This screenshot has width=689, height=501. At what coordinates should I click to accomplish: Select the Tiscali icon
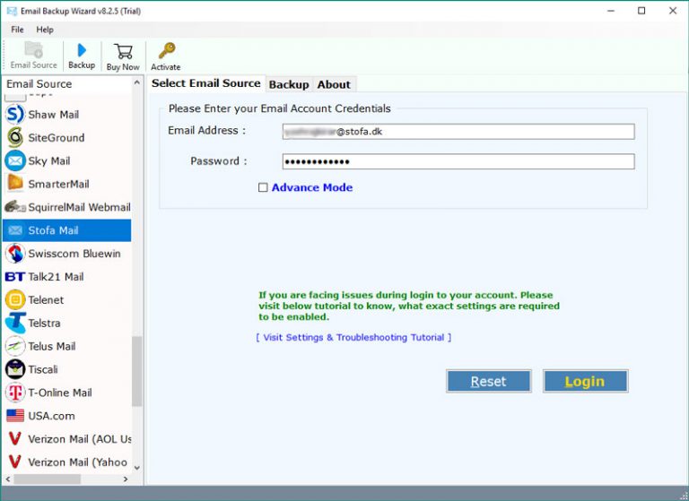point(15,369)
